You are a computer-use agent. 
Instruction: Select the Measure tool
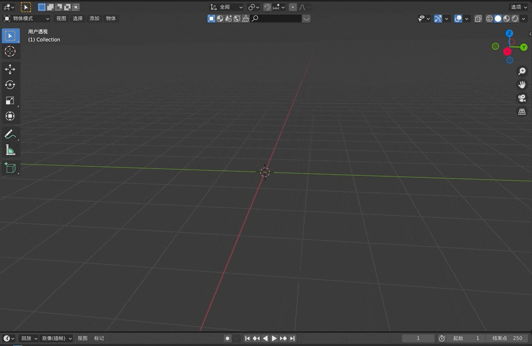tap(10, 150)
